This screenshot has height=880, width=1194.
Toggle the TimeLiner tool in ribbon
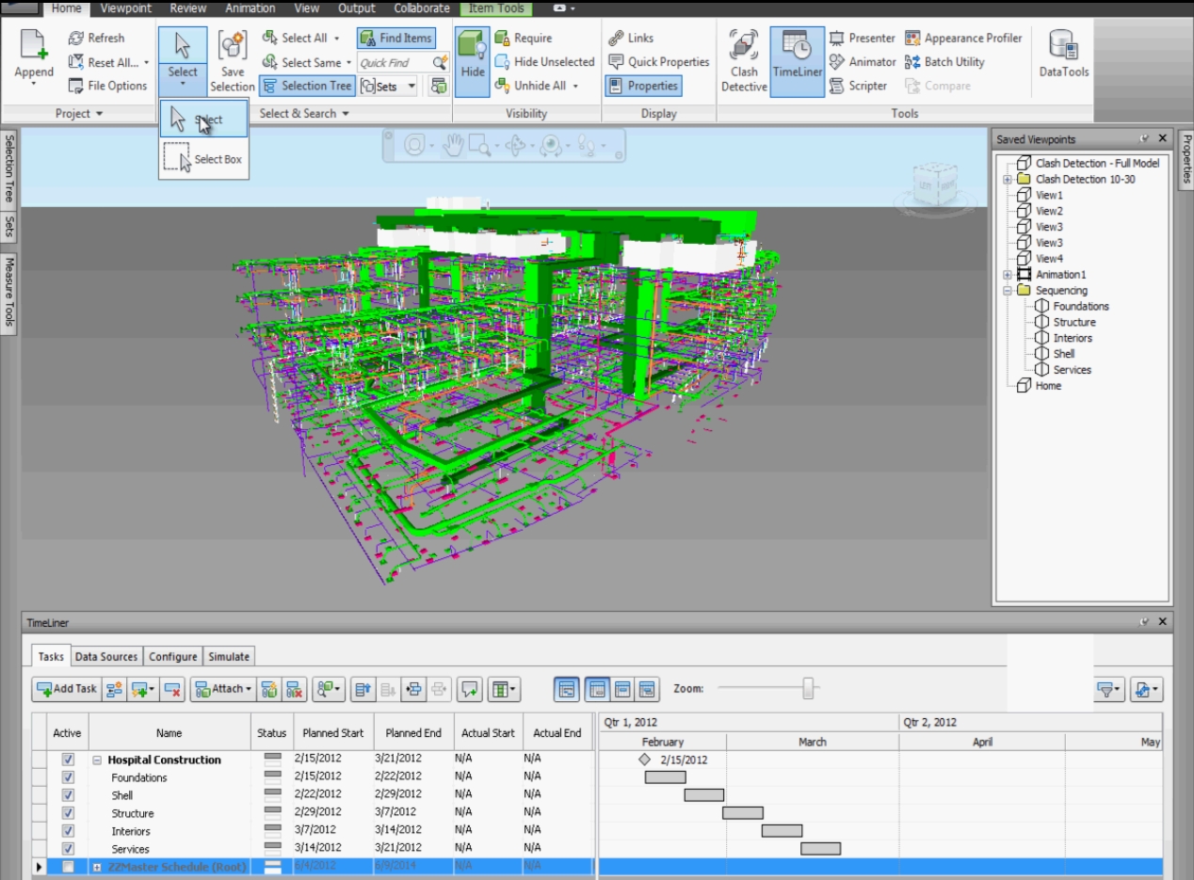coord(797,61)
